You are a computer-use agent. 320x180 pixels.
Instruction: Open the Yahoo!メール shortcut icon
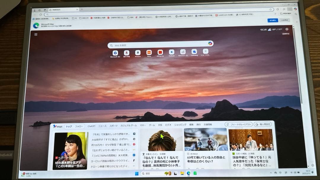click(x=183, y=53)
